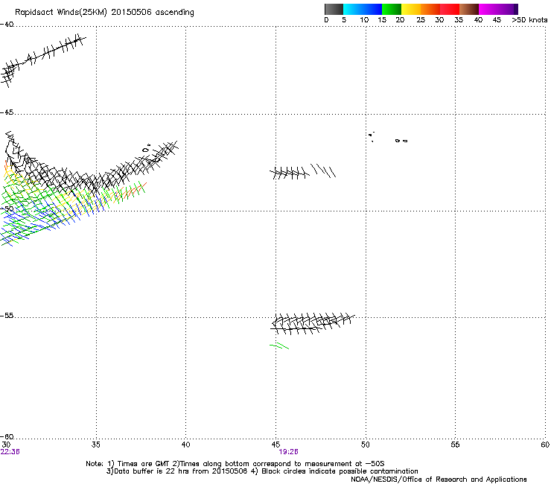Click the '45' longitude axis label
This screenshot has height=484, width=551.
[x=275, y=445]
